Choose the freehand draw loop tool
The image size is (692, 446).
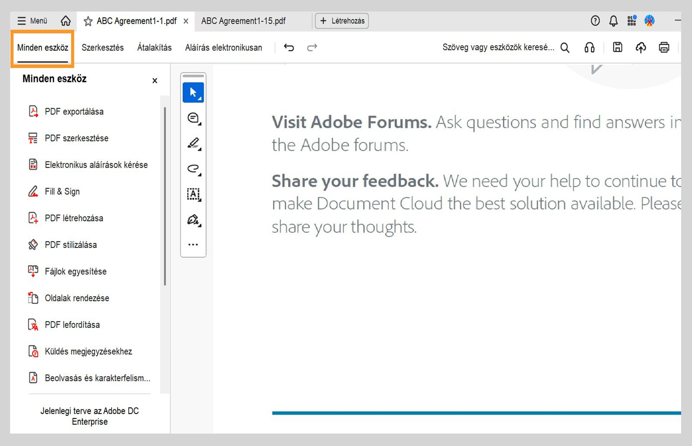(x=193, y=168)
